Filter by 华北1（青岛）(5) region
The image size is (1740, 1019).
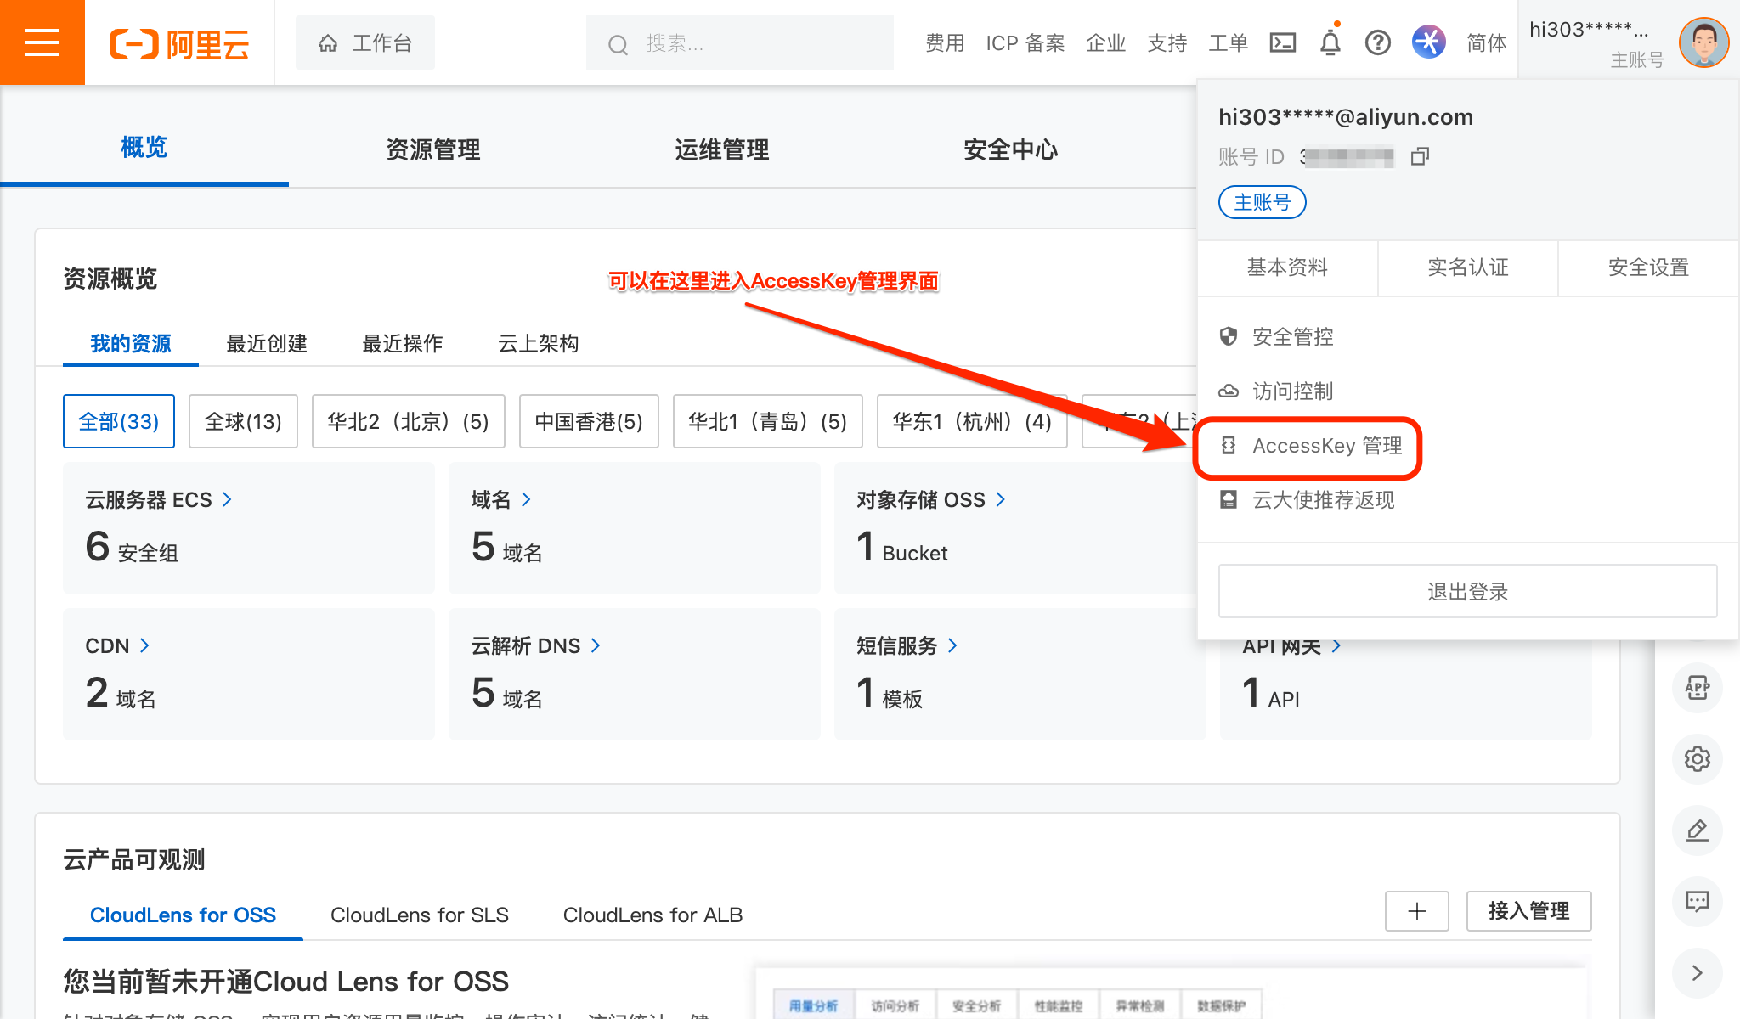(768, 421)
